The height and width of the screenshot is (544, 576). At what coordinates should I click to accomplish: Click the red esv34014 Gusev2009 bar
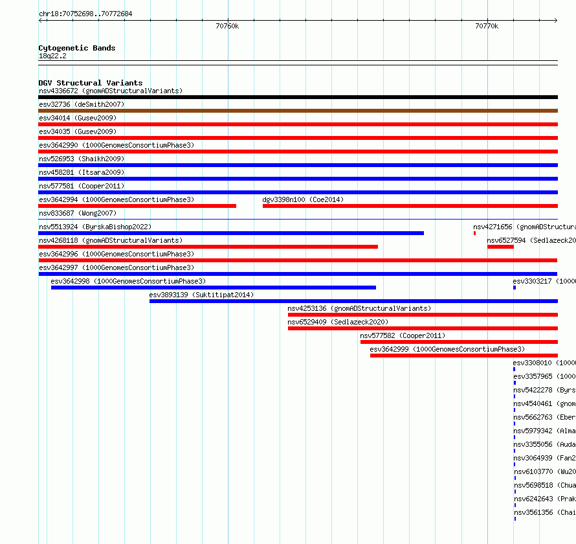click(x=298, y=124)
